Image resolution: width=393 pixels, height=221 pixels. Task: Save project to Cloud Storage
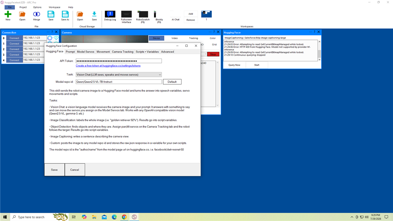point(94,15)
